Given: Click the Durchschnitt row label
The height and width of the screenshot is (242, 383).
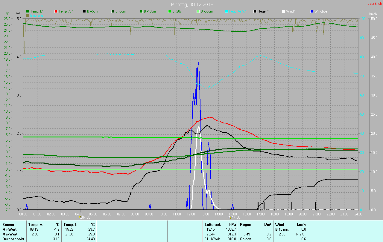Looking at the screenshot, I should (12, 239).
